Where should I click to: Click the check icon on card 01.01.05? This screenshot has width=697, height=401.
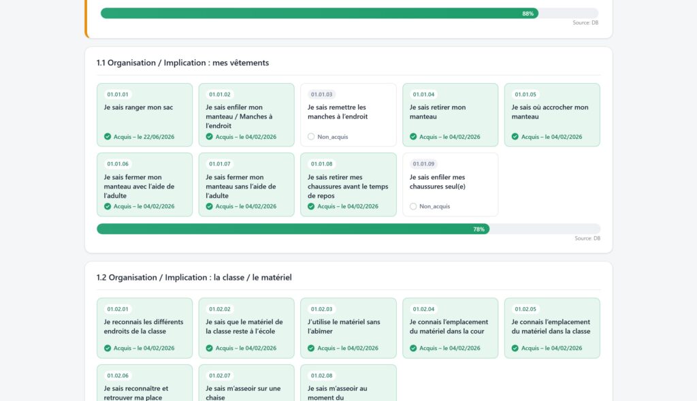pos(515,136)
